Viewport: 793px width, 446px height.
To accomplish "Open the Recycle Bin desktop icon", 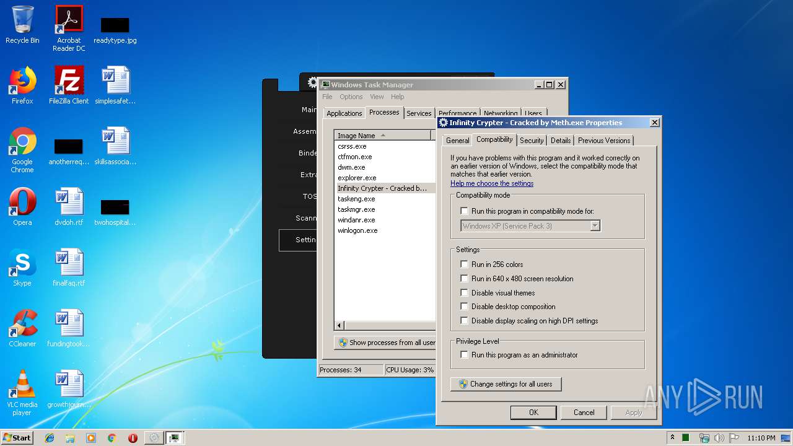I will [x=22, y=25].
